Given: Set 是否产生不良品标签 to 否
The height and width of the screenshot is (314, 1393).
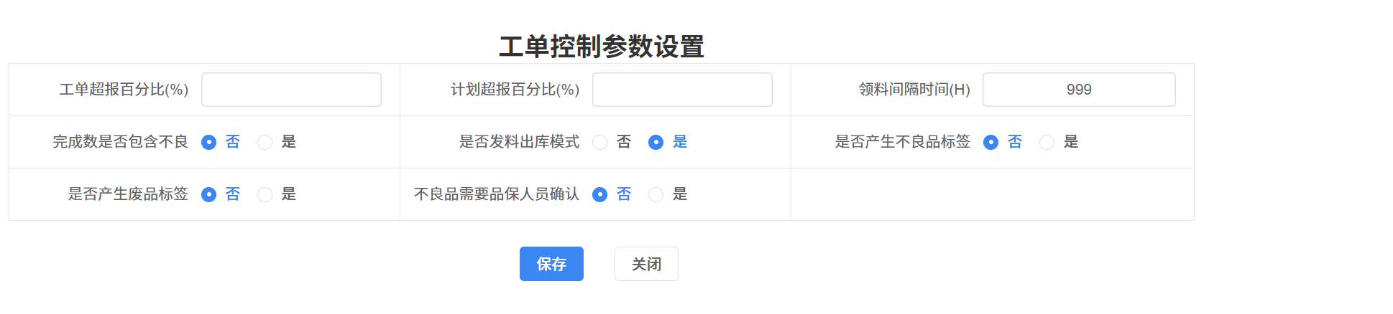Looking at the screenshot, I should tap(991, 142).
